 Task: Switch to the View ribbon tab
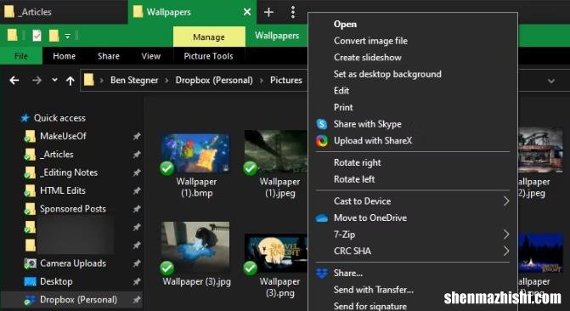coord(151,56)
